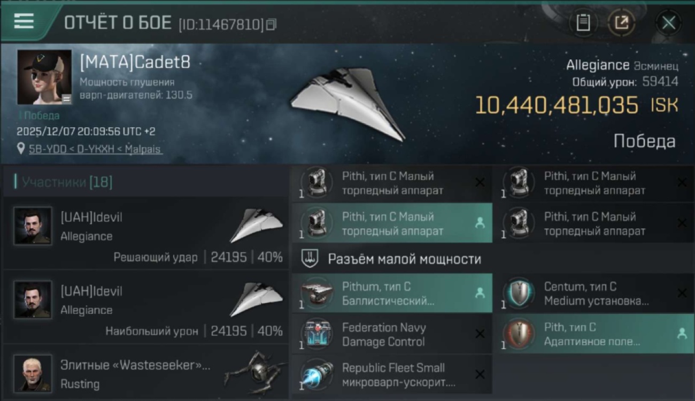This screenshot has height=401, width=695.
Task: Copy the battle report ID with copy icon
Action: (x=272, y=24)
